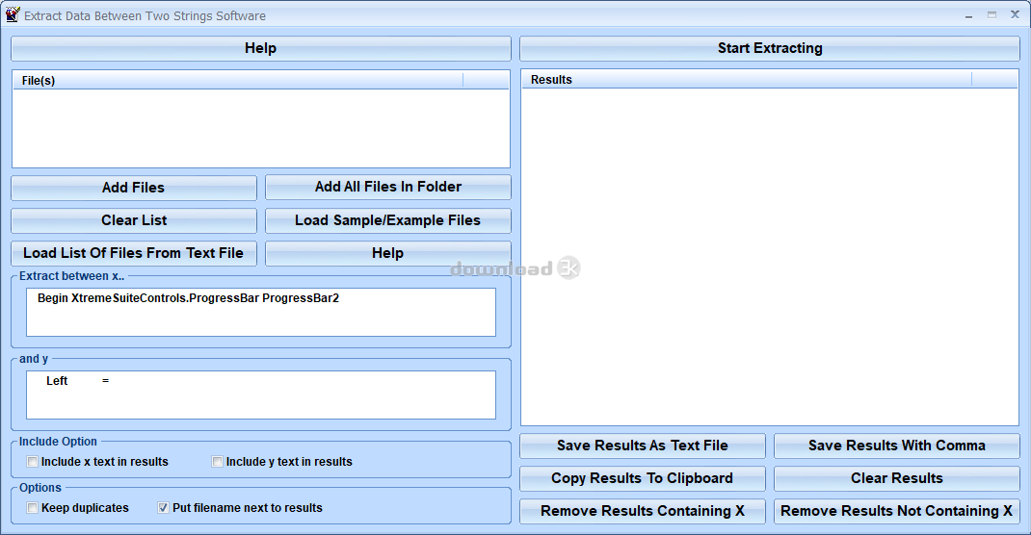Save Results As Text File
This screenshot has height=535, width=1031.
643,446
